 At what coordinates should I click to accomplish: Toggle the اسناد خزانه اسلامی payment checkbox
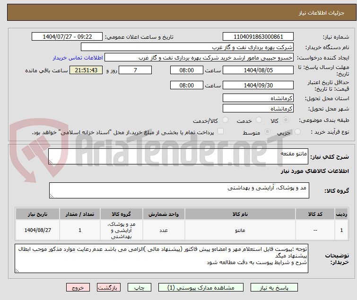(x=220, y=131)
